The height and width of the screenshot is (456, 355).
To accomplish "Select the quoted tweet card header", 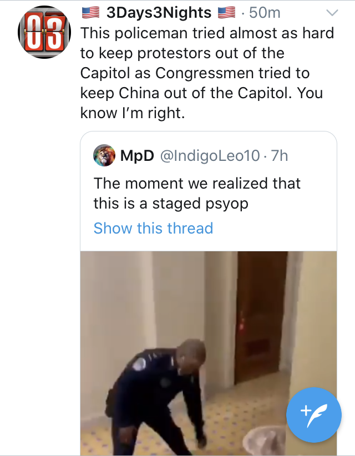I will (x=190, y=155).
